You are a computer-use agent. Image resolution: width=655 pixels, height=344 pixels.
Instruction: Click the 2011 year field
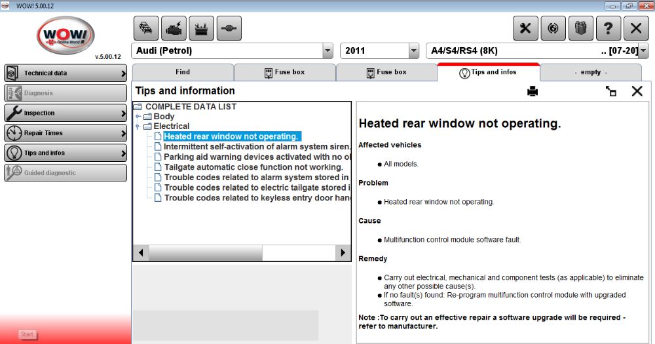[375, 51]
